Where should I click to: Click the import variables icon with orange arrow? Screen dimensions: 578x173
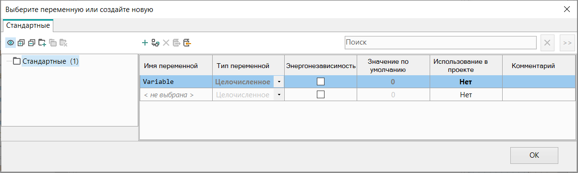coord(187,43)
